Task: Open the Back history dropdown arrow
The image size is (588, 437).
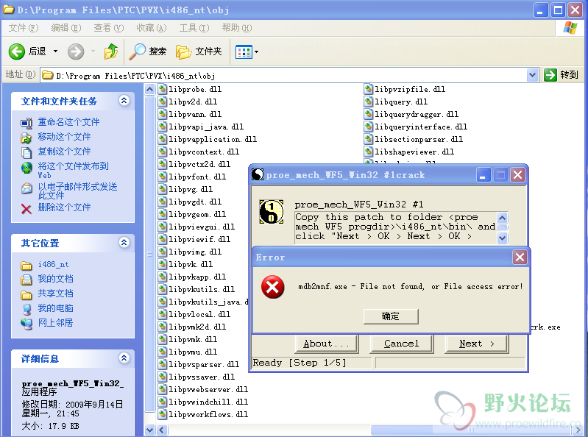Action: click(x=55, y=51)
